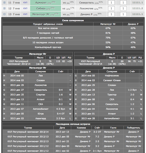
Task: Click the Победитель column header
Action: [x=133, y=128]
